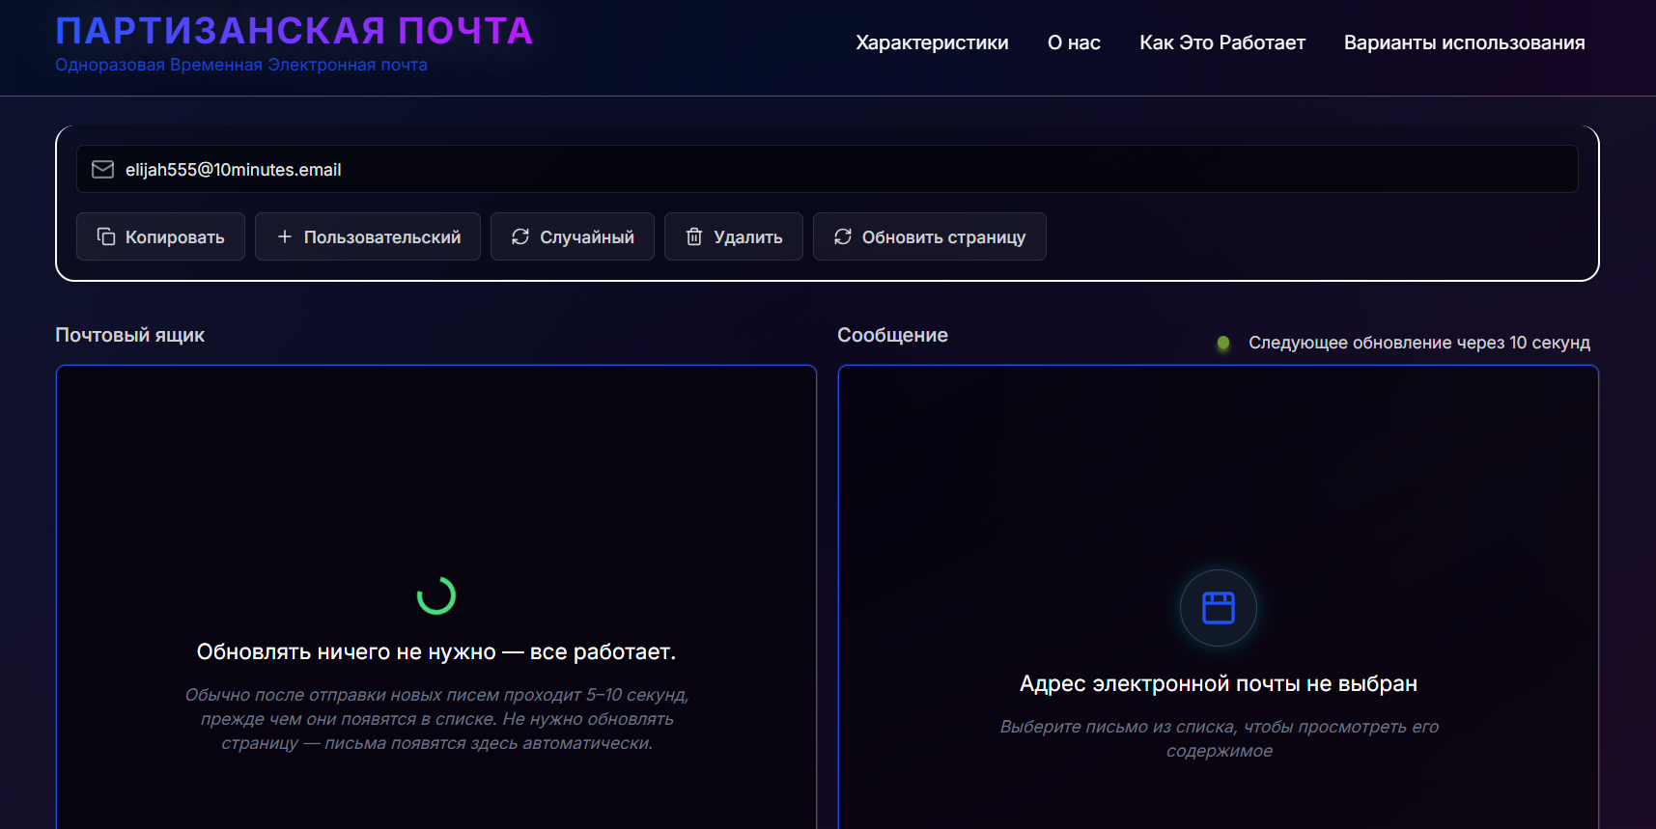Click the reload icon in Обновить страницу
The height and width of the screenshot is (829, 1656).
[x=843, y=236]
